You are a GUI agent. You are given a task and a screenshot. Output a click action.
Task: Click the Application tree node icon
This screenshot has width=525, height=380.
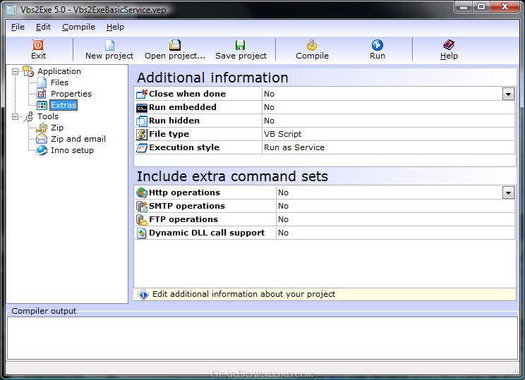pyautogui.click(x=28, y=71)
